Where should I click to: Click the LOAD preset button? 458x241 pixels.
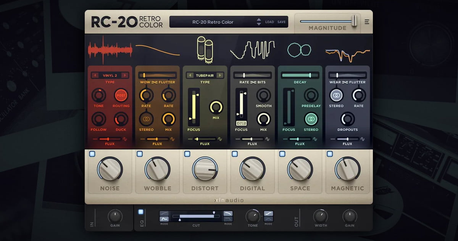pos(269,22)
